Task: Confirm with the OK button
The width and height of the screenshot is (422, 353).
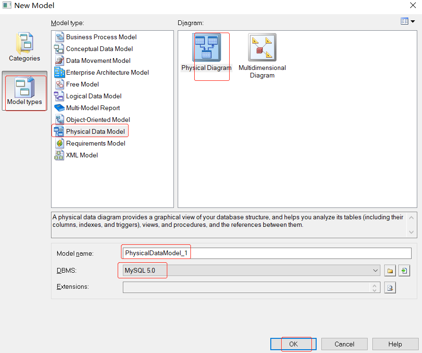Action: 293,344
